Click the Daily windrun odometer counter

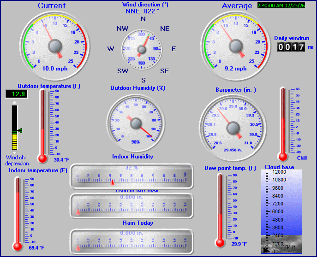[291, 47]
